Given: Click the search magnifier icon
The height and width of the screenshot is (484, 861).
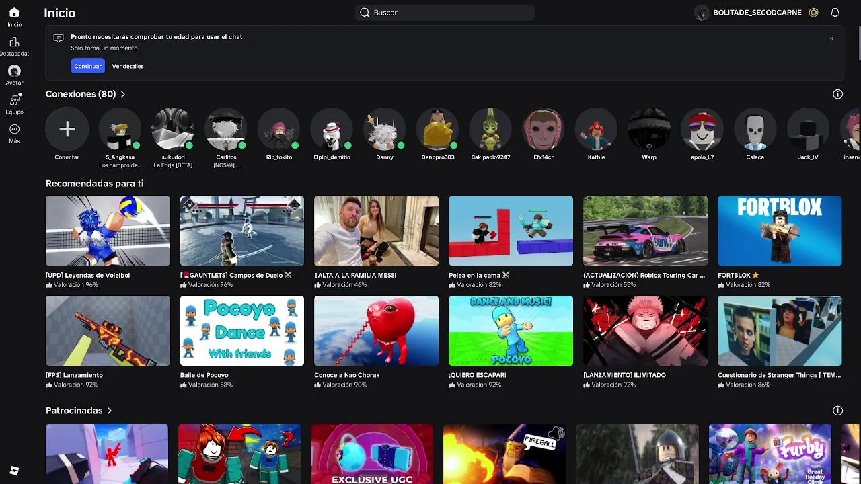Looking at the screenshot, I should [x=365, y=13].
